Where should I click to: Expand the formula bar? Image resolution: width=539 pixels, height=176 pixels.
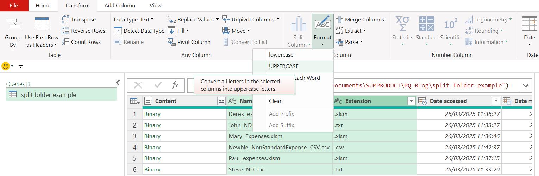point(526,85)
